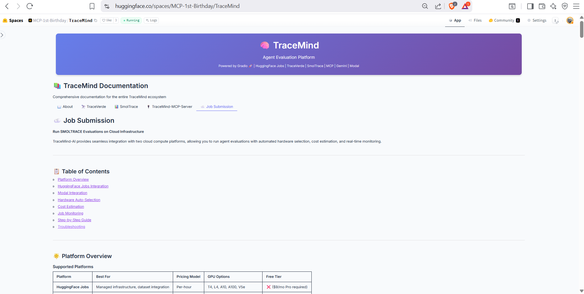The width and height of the screenshot is (584, 294).
Task: Jump to Platform Overview in contents
Action: (73, 179)
